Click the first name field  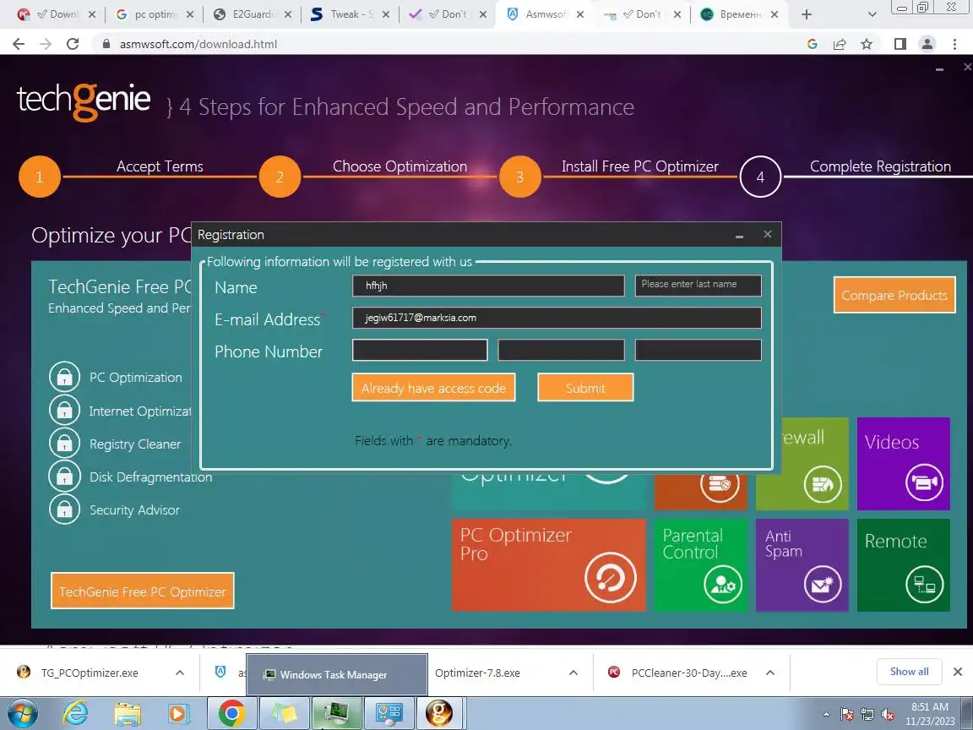click(x=488, y=286)
